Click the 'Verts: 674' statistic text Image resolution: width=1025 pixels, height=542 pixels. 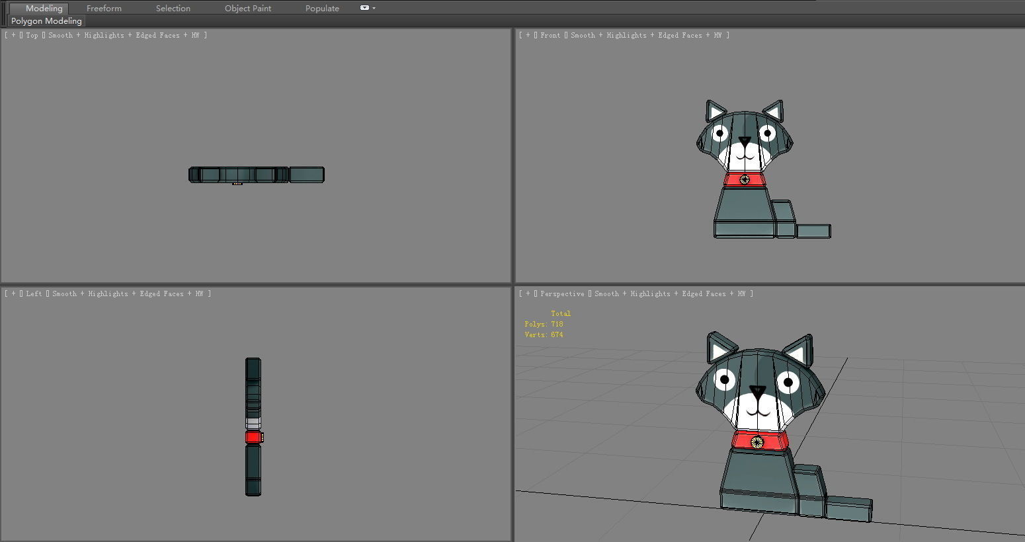tap(544, 334)
